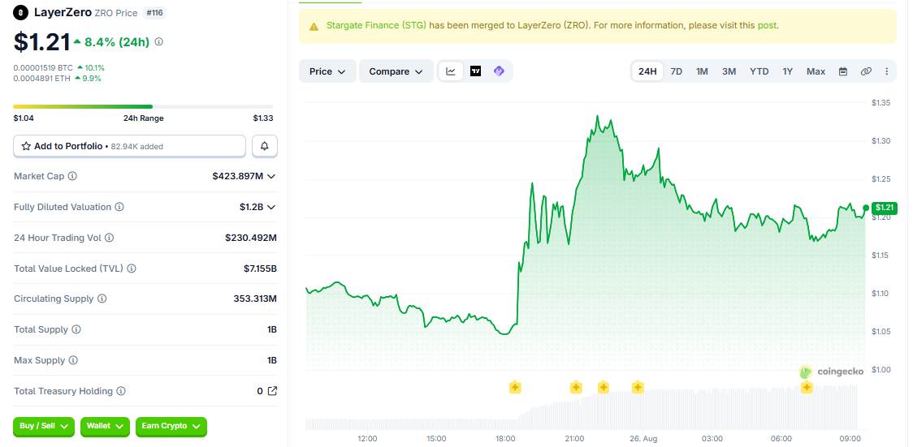Show Market Cap info tooltip icon

(72, 175)
